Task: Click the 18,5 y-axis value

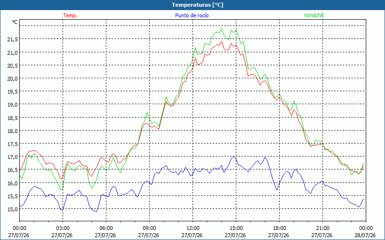Action: pyautogui.click(x=13, y=118)
